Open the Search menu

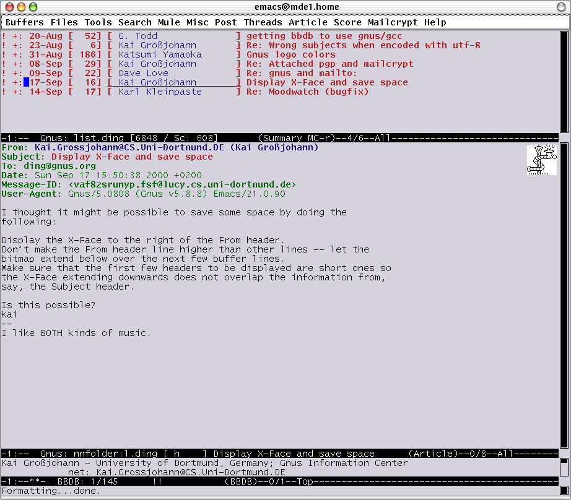tap(135, 22)
